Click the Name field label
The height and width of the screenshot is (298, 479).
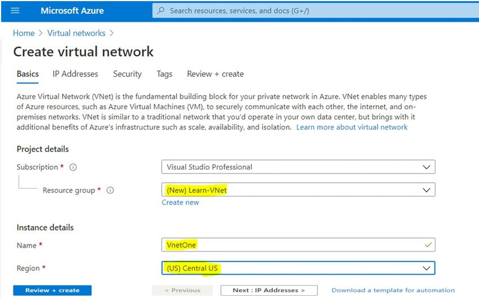(26, 245)
